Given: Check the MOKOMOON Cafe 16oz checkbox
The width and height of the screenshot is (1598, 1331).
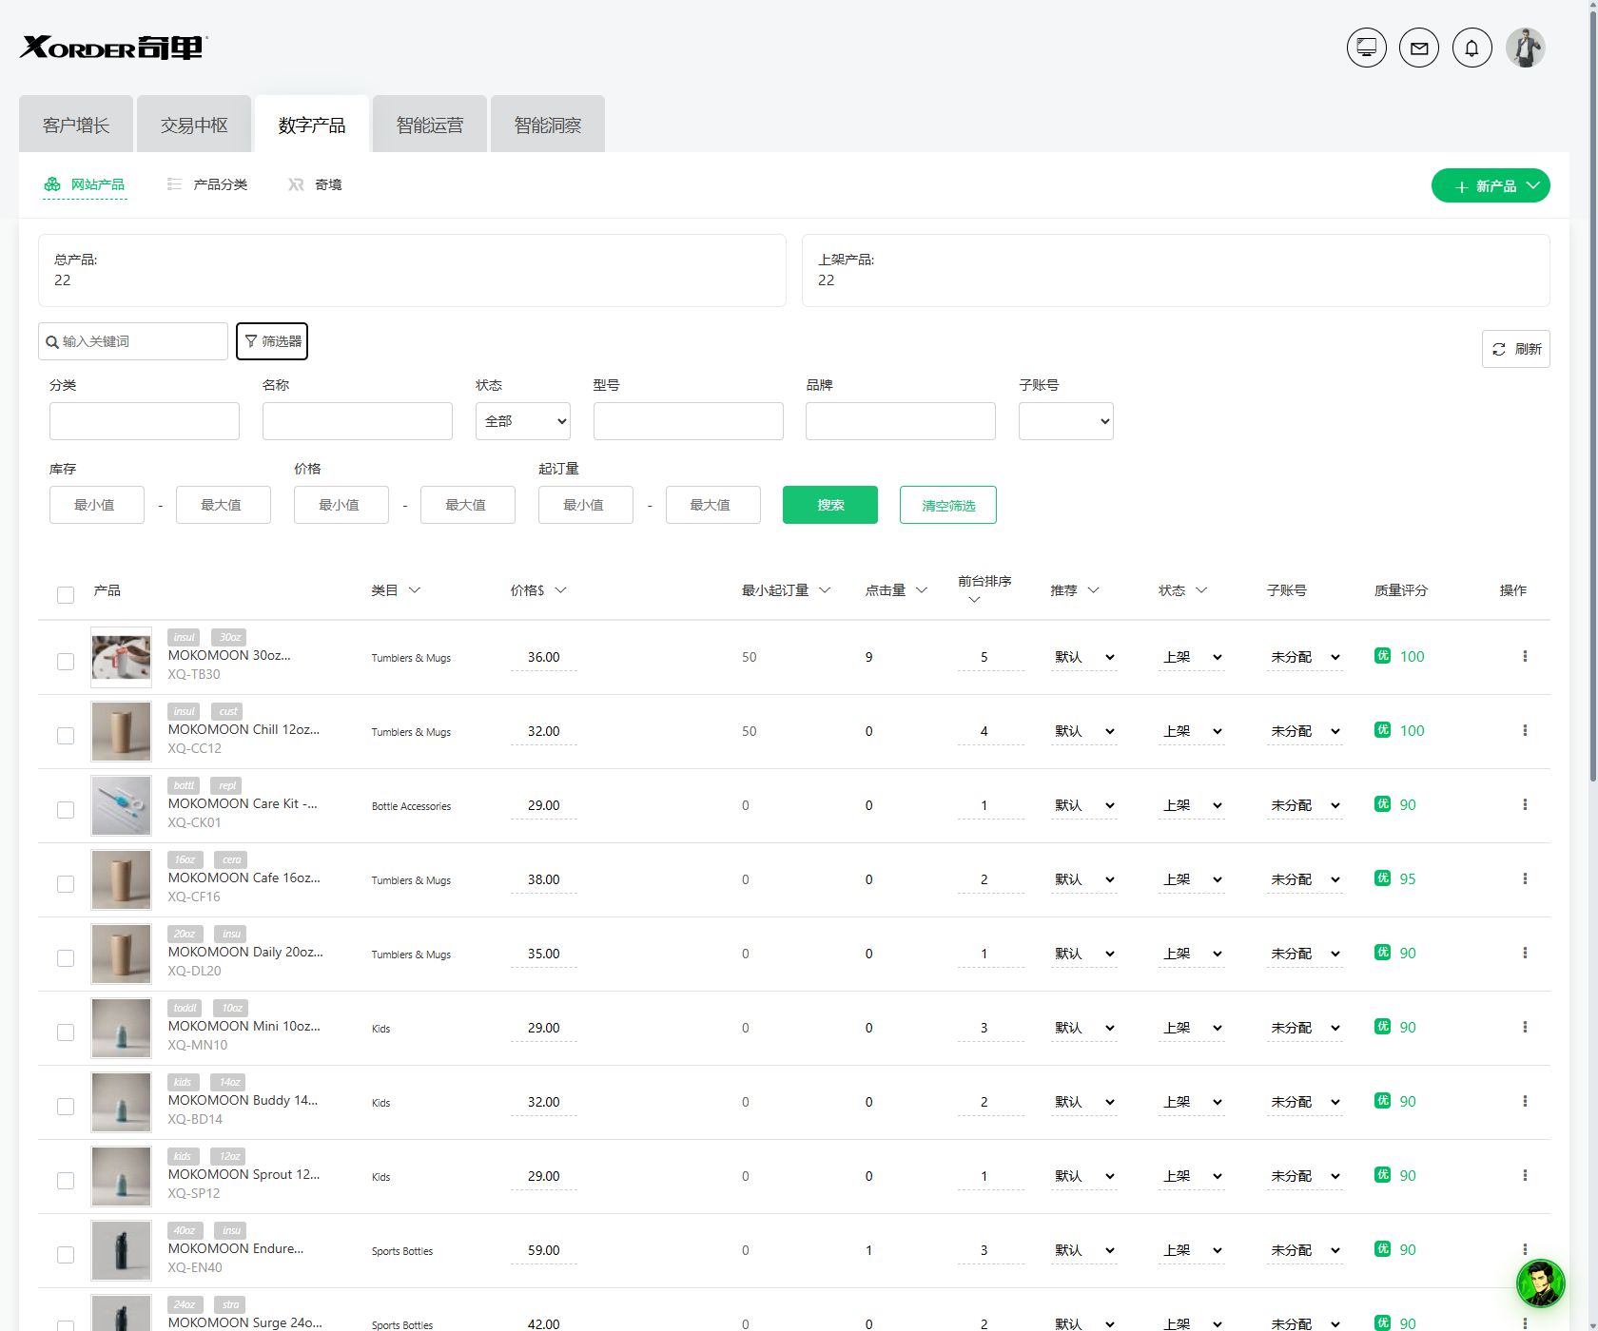Looking at the screenshot, I should click(66, 884).
